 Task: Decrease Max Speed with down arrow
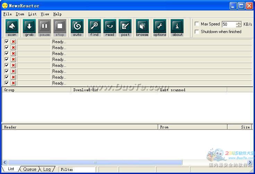[x=239, y=26]
